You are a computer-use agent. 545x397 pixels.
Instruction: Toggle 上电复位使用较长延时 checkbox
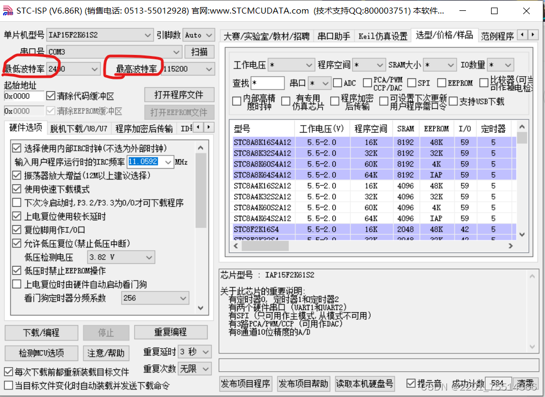click(16, 216)
